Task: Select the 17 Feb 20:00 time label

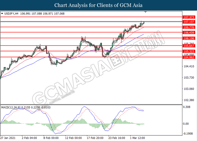Action: click(x=95, y=138)
